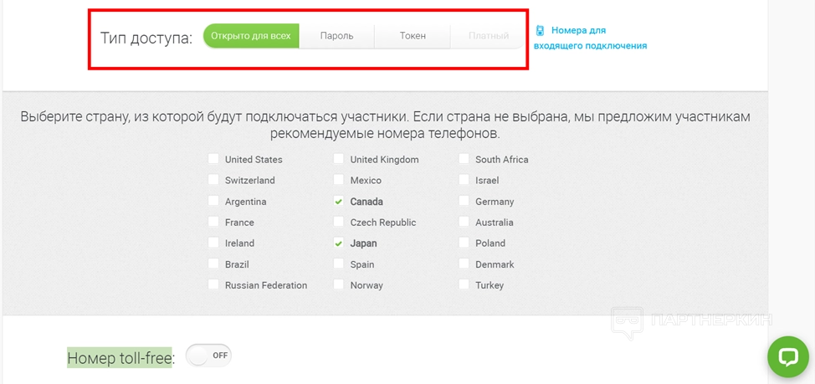815x384 pixels.
Task: Select 'Открыто для всех' access type
Action: click(x=251, y=36)
